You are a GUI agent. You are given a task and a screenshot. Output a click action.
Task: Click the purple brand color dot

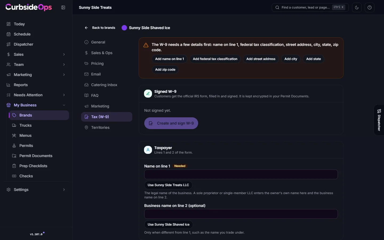[124, 28]
